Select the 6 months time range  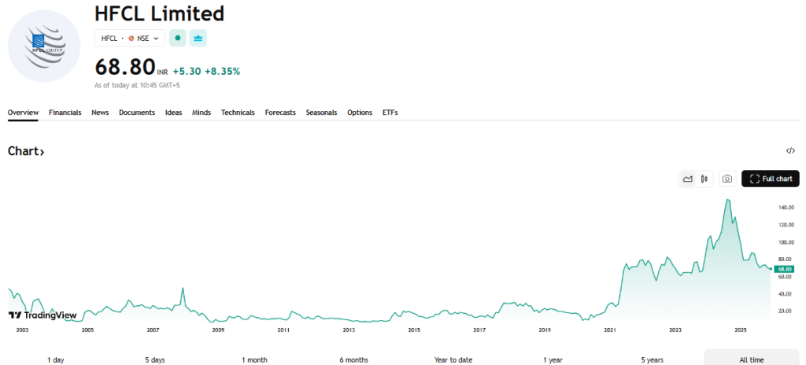click(353, 359)
